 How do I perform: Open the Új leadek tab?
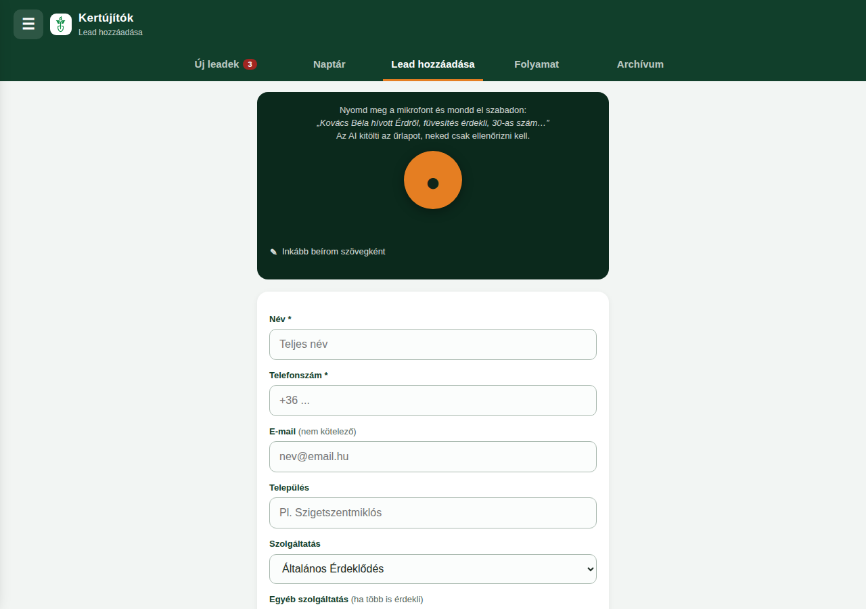pyautogui.click(x=226, y=64)
